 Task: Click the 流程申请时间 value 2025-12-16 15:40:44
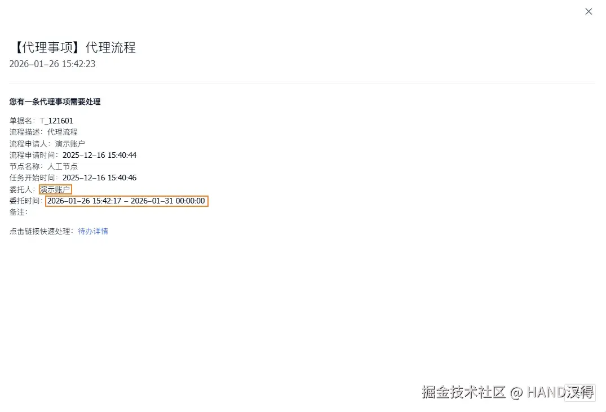pos(99,155)
